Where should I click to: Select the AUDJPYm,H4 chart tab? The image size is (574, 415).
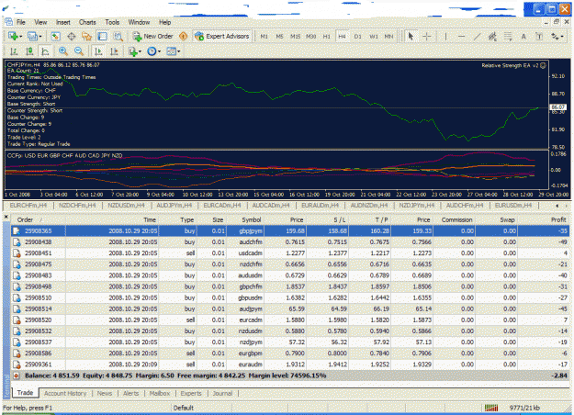[x=174, y=206]
